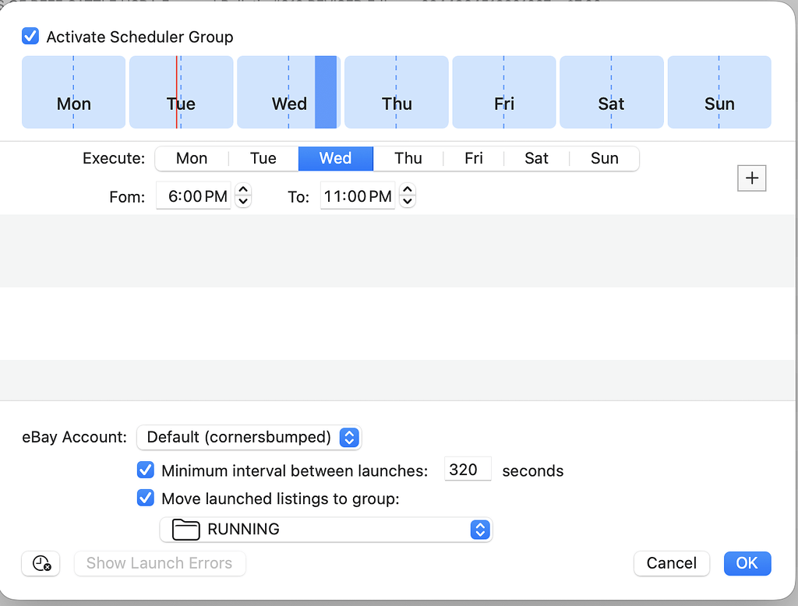Open the eBay Account dropdown
The image size is (798, 606).
click(249, 437)
